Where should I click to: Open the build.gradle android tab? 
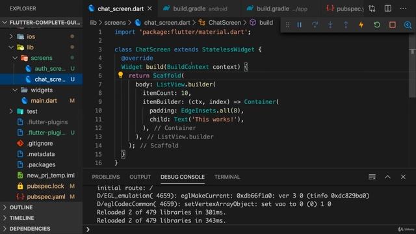[x=200, y=8]
